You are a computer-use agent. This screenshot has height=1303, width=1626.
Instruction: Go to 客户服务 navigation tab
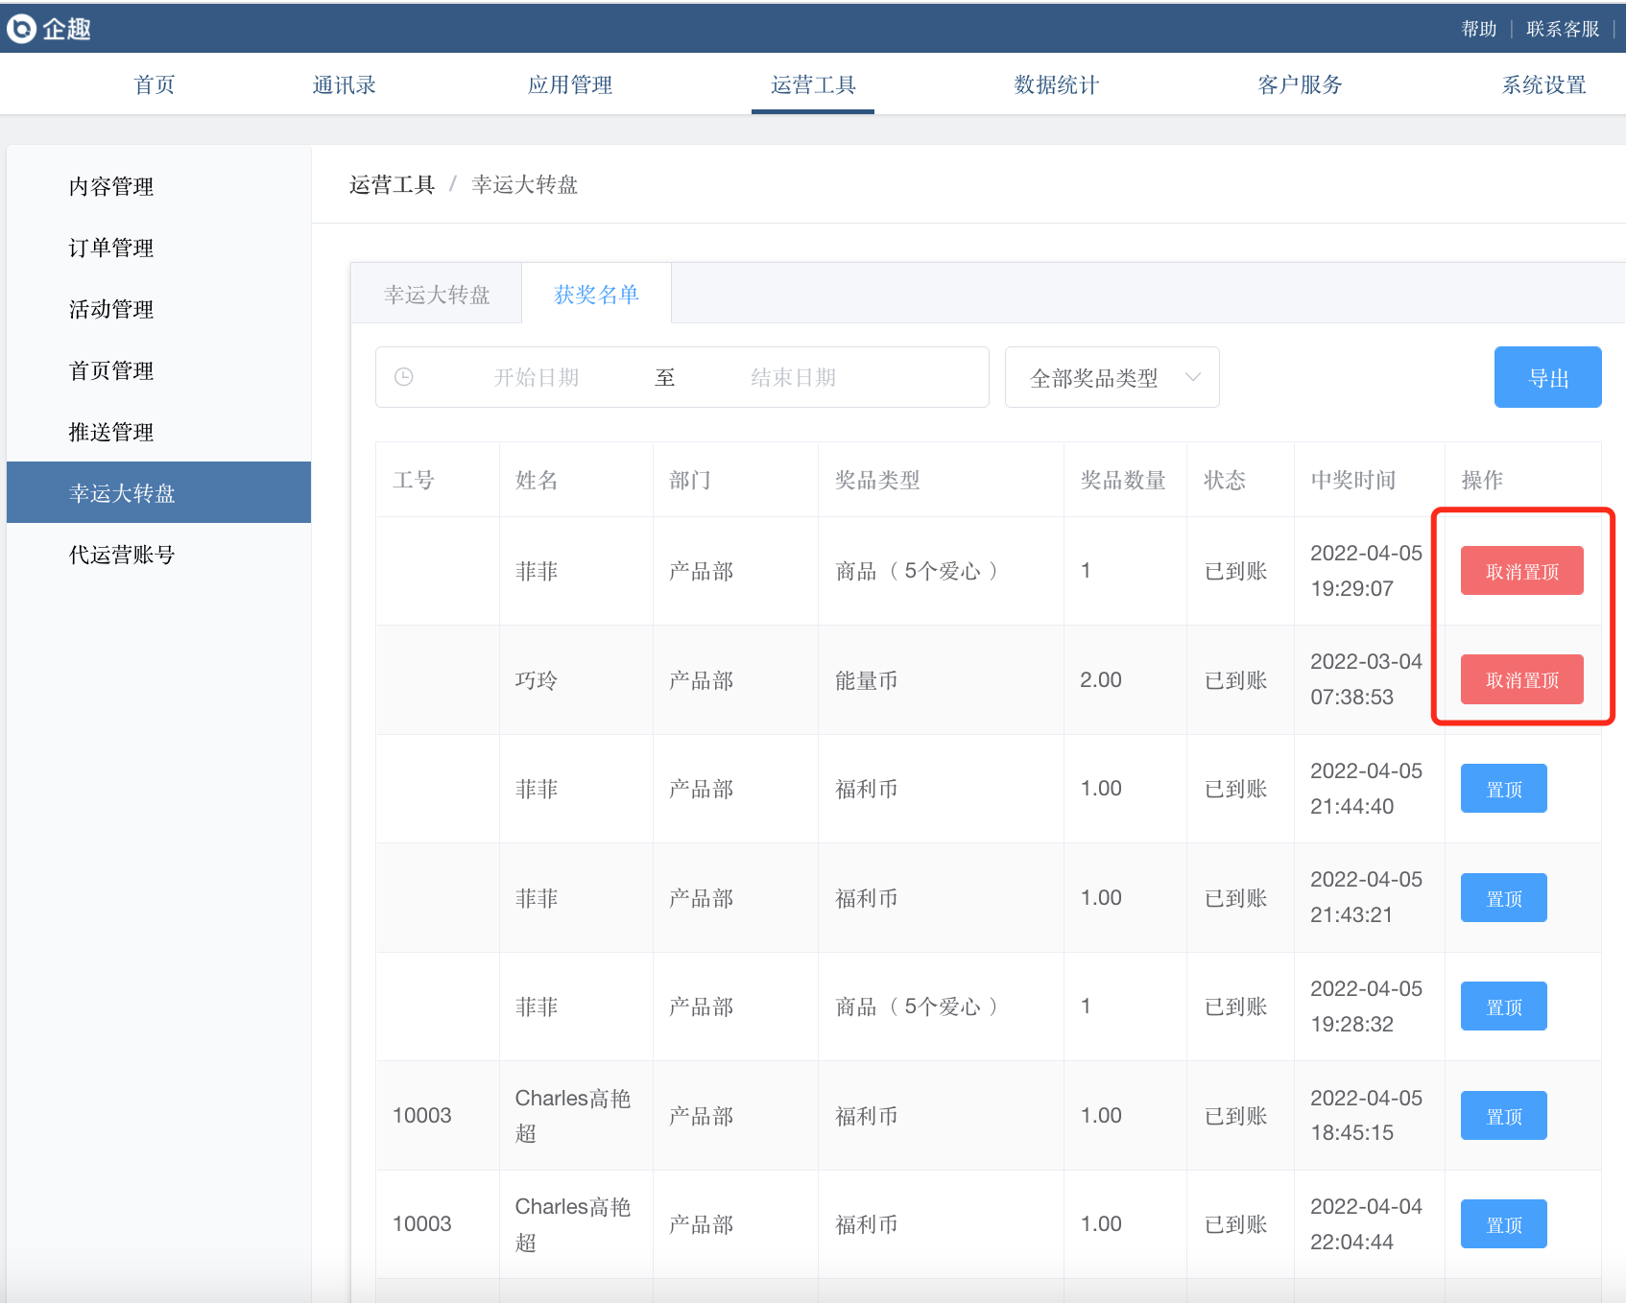tap(1300, 84)
